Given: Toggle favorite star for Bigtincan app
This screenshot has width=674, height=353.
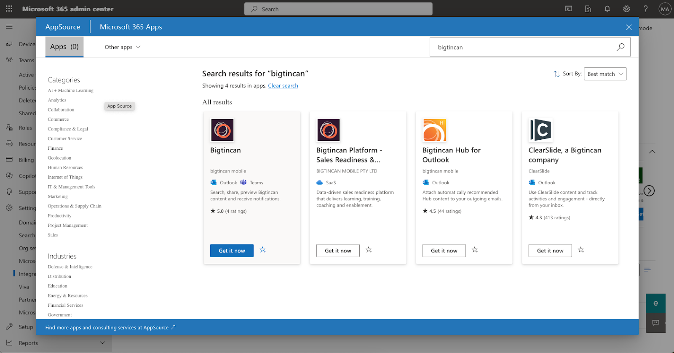Looking at the screenshot, I should coord(262,250).
